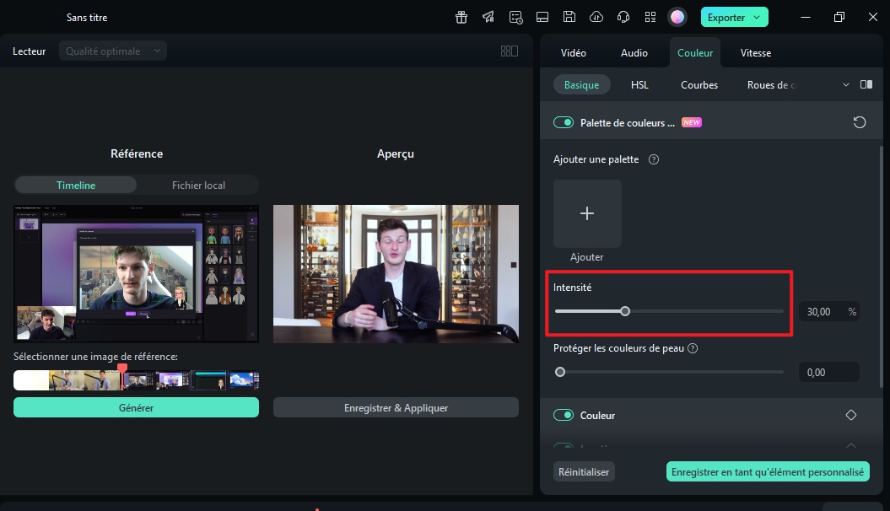Open the Roues de couleur sub-tab
Screen dimensions: 890x511
[x=772, y=84]
